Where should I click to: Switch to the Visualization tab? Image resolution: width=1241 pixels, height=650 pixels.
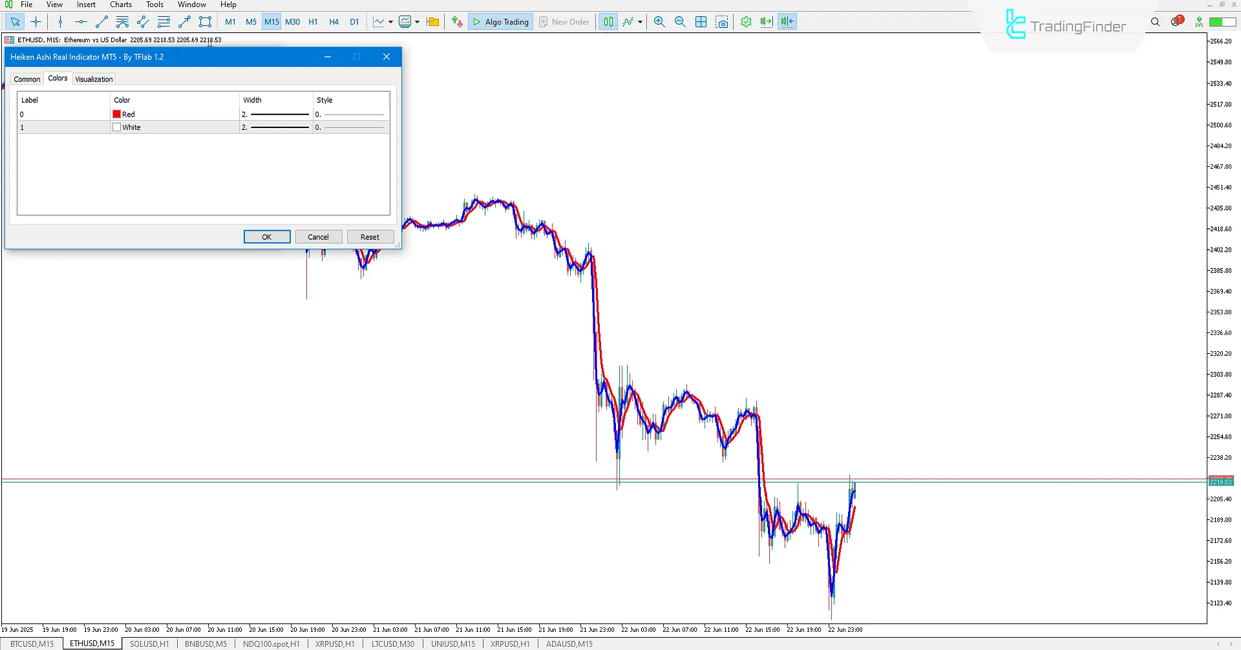pyautogui.click(x=94, y=78)
